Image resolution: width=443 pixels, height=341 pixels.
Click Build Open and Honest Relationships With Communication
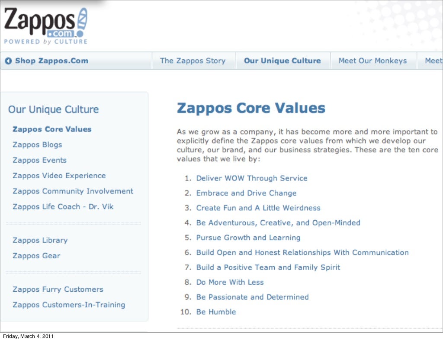point(302,253)
